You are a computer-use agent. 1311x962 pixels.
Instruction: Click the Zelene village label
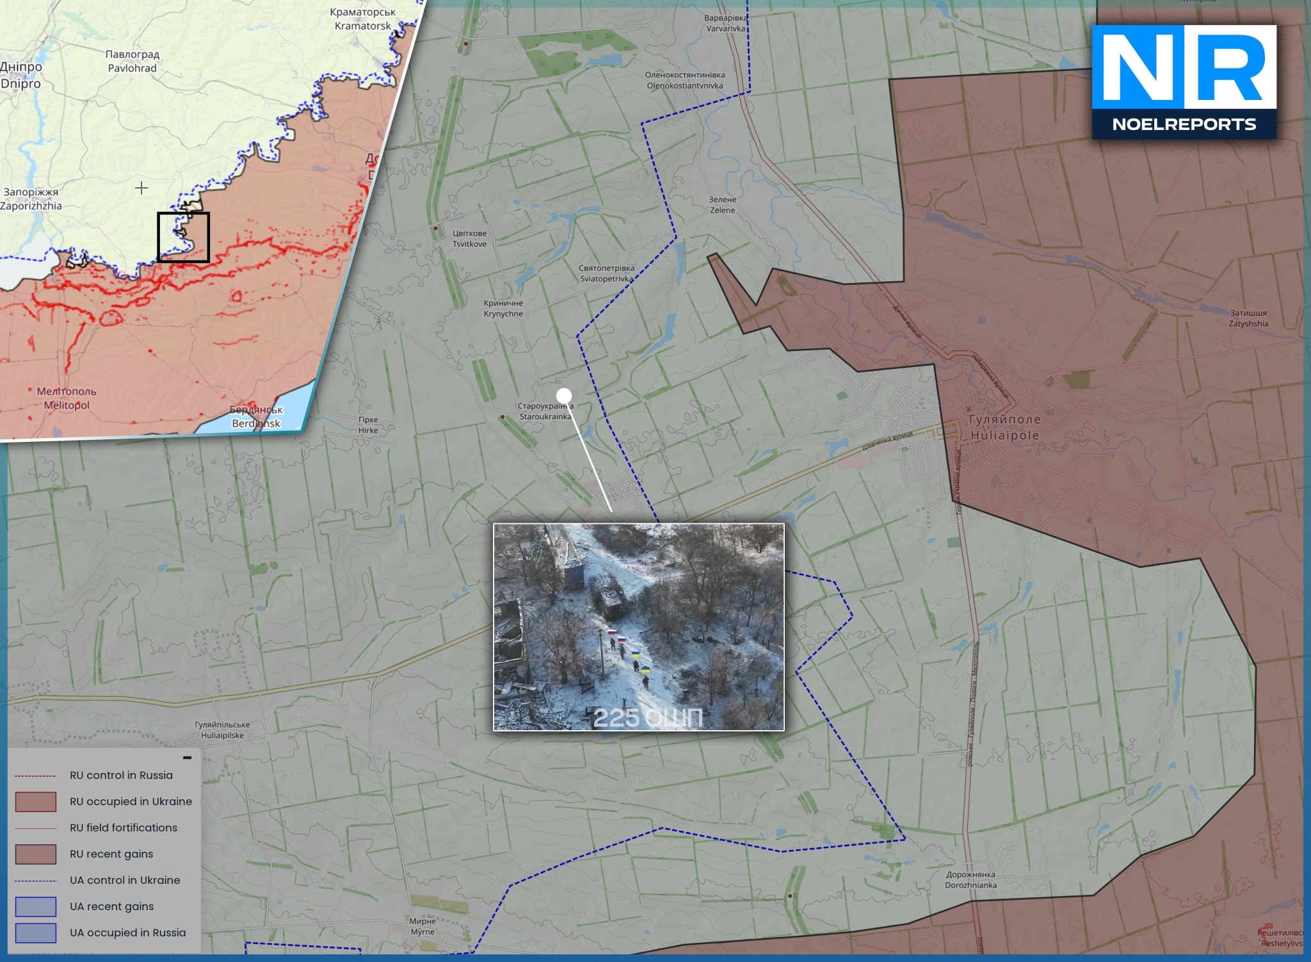[722, 205]
